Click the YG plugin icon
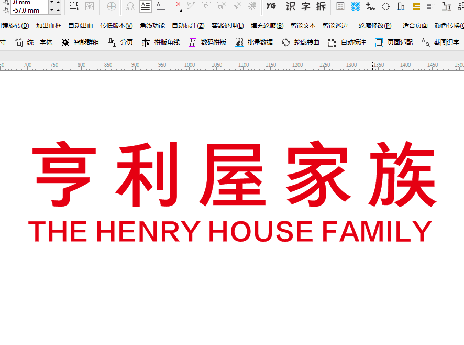The image size is (464, 345). click(x=271, y=6)
